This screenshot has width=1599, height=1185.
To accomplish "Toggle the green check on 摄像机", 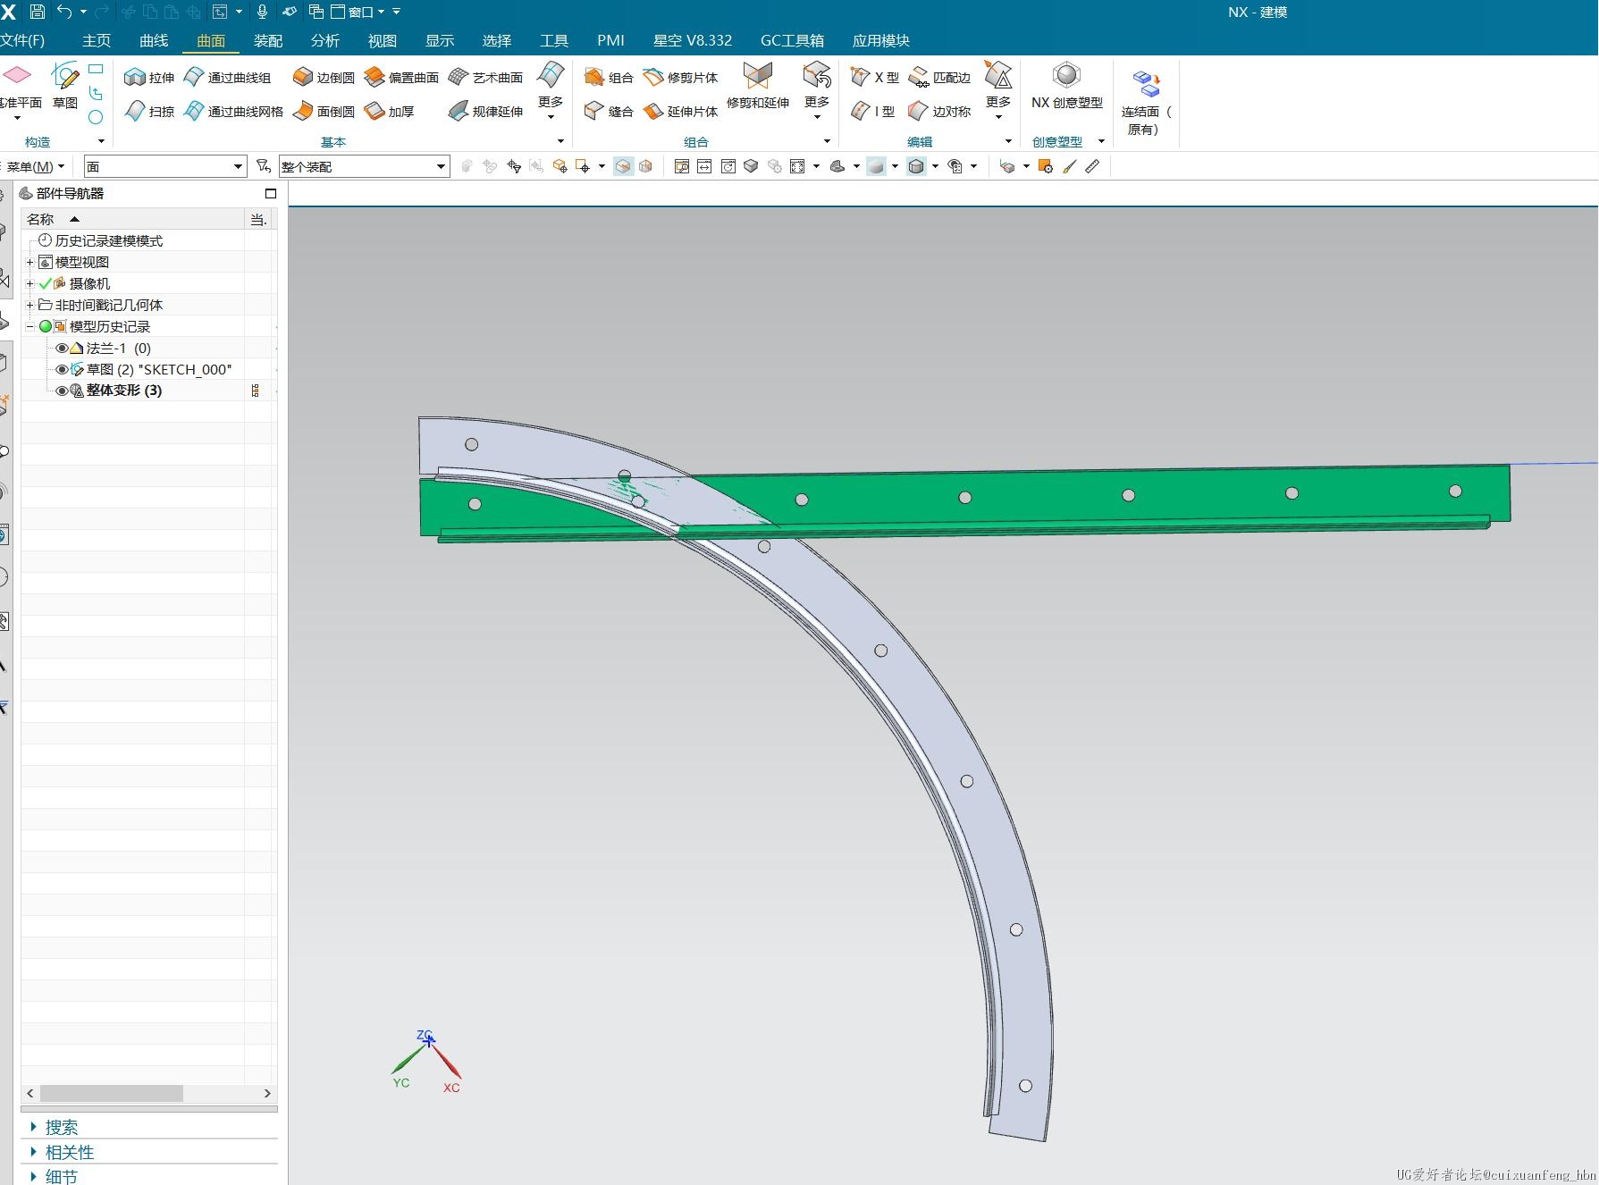I will tap(46, 284).
